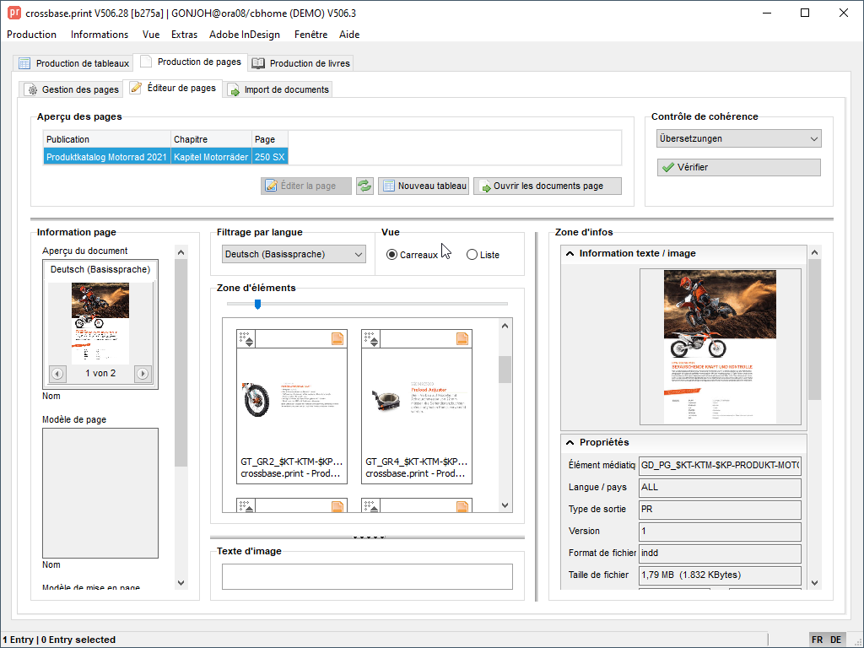Image resolution: width=864 pixels, height=648 pixels.
Task: Click the Version field showing 1
Action: click(x=720, y=532)
